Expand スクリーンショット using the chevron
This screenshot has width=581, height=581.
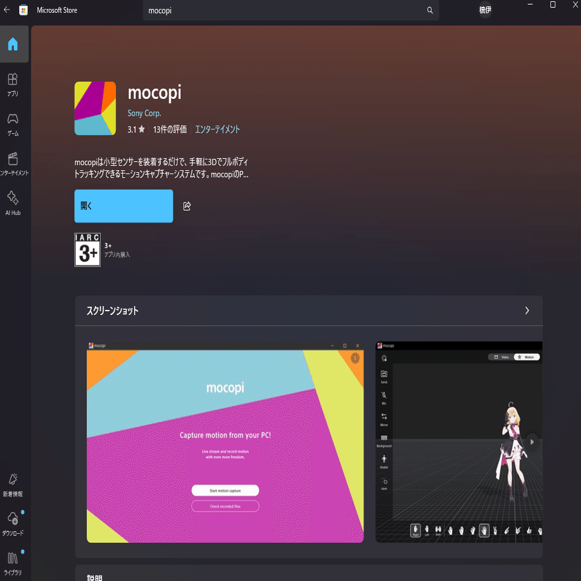[x=527, y=311]
